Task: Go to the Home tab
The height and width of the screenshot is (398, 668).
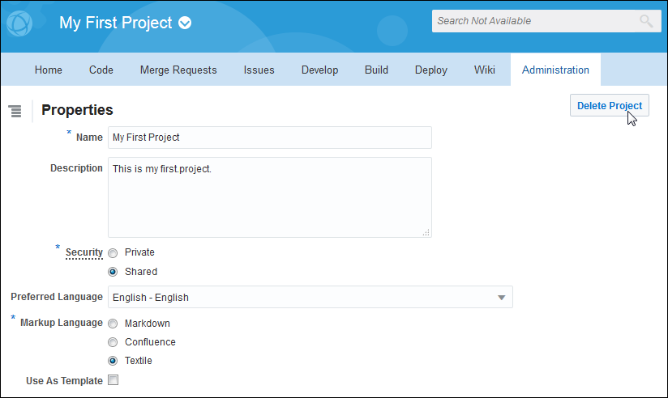Action: 48,70
